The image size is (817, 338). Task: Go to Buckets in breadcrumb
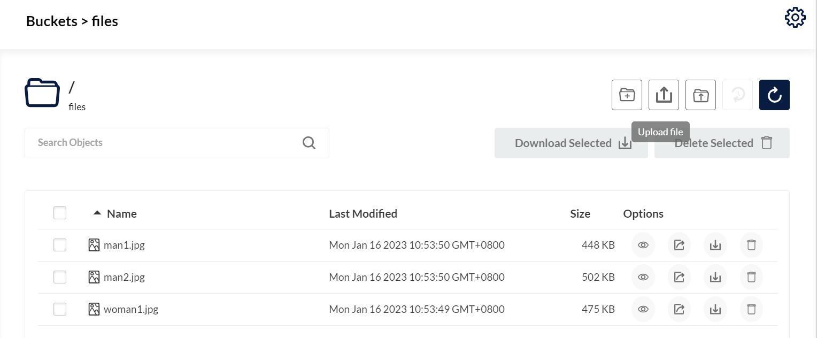[x=51, y=21]
